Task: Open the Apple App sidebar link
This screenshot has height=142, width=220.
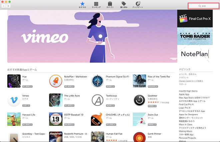Action: (184, 94)
